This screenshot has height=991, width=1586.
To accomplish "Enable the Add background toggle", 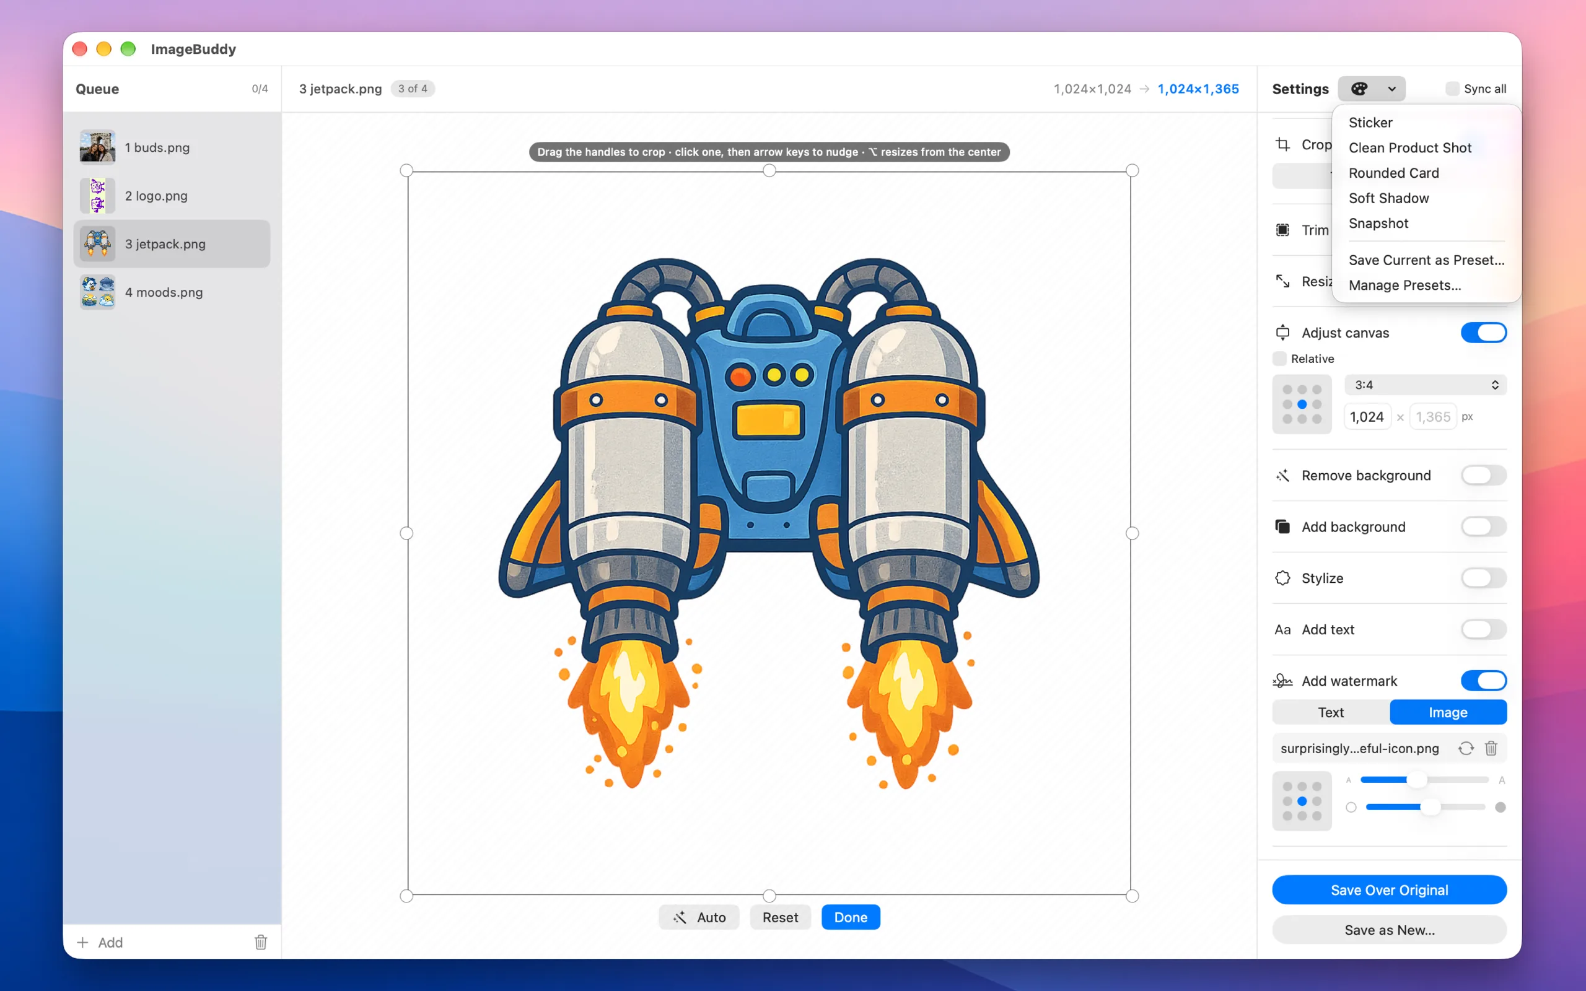I will tap(1484, 527).
